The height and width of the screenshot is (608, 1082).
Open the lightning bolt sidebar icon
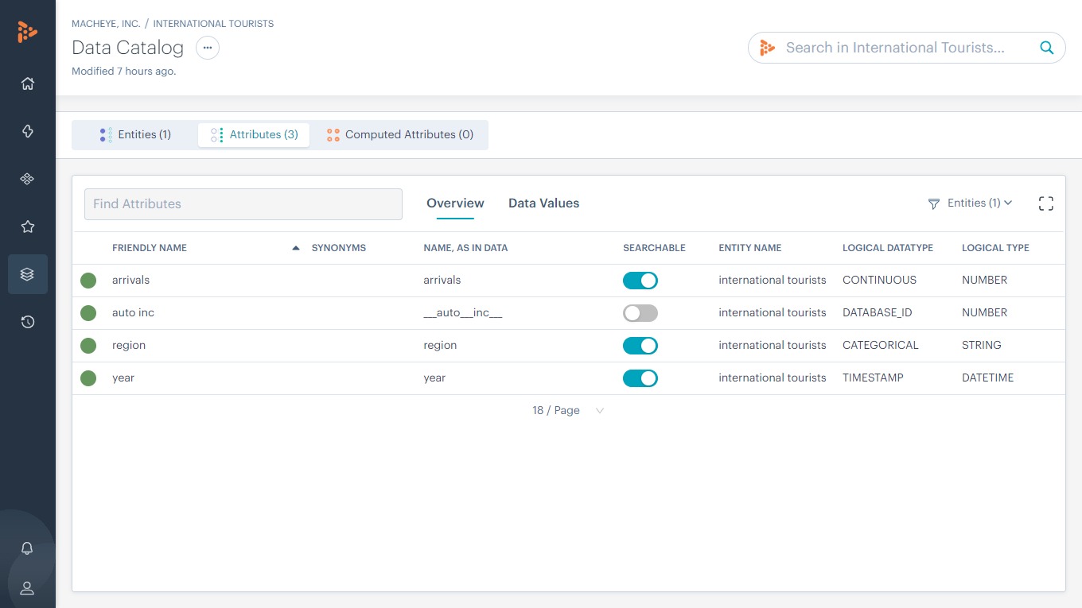click(28, 131)
